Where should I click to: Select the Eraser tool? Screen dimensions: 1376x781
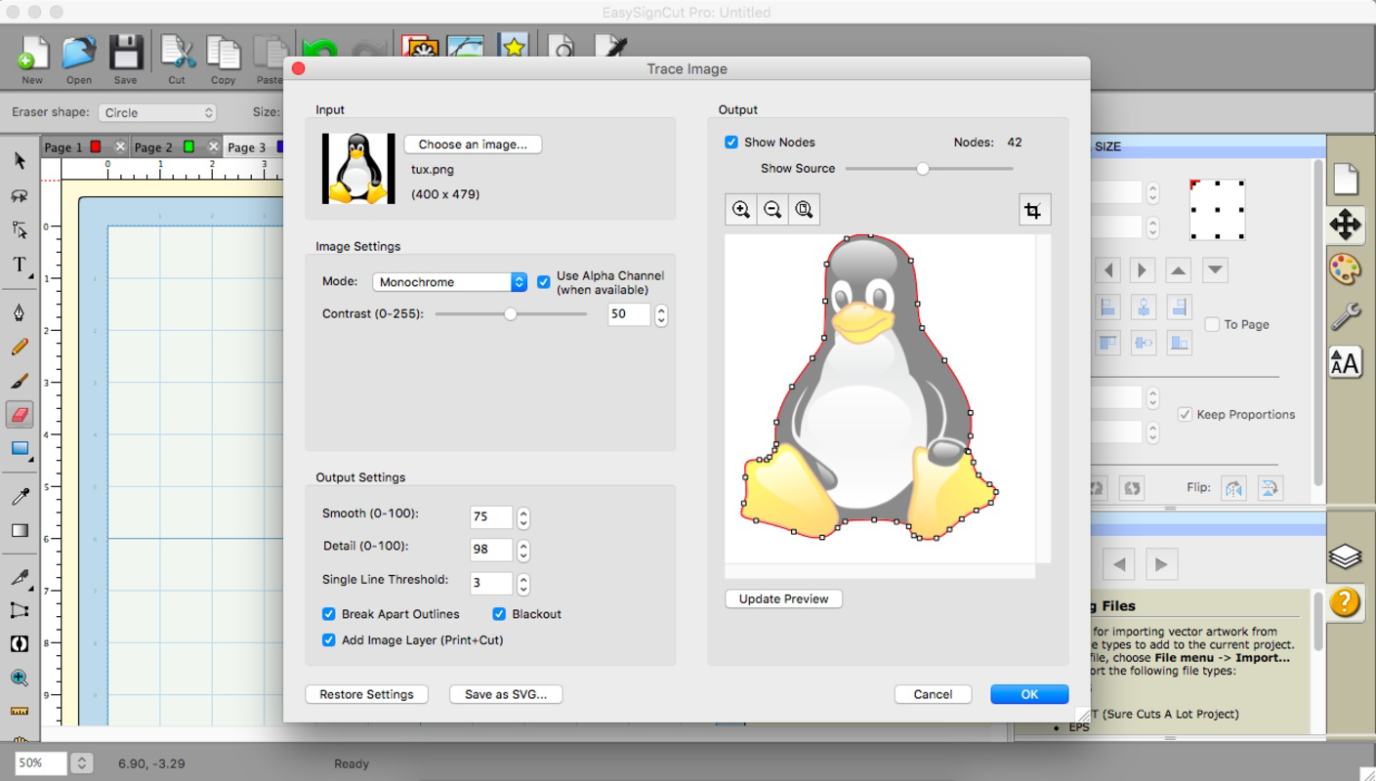coord(20,415)
